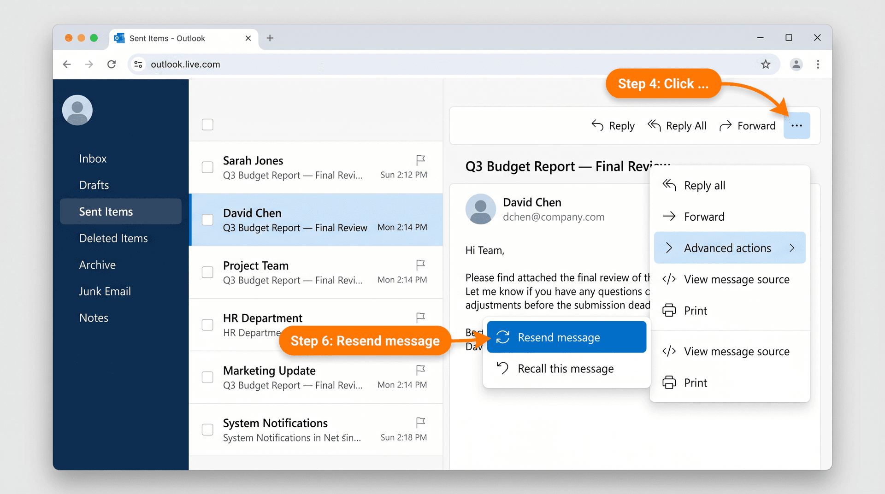This screenshot has height=494, width=885.
Task: Click the flag icon on Sarah Jones email
Action: point(419,160)
